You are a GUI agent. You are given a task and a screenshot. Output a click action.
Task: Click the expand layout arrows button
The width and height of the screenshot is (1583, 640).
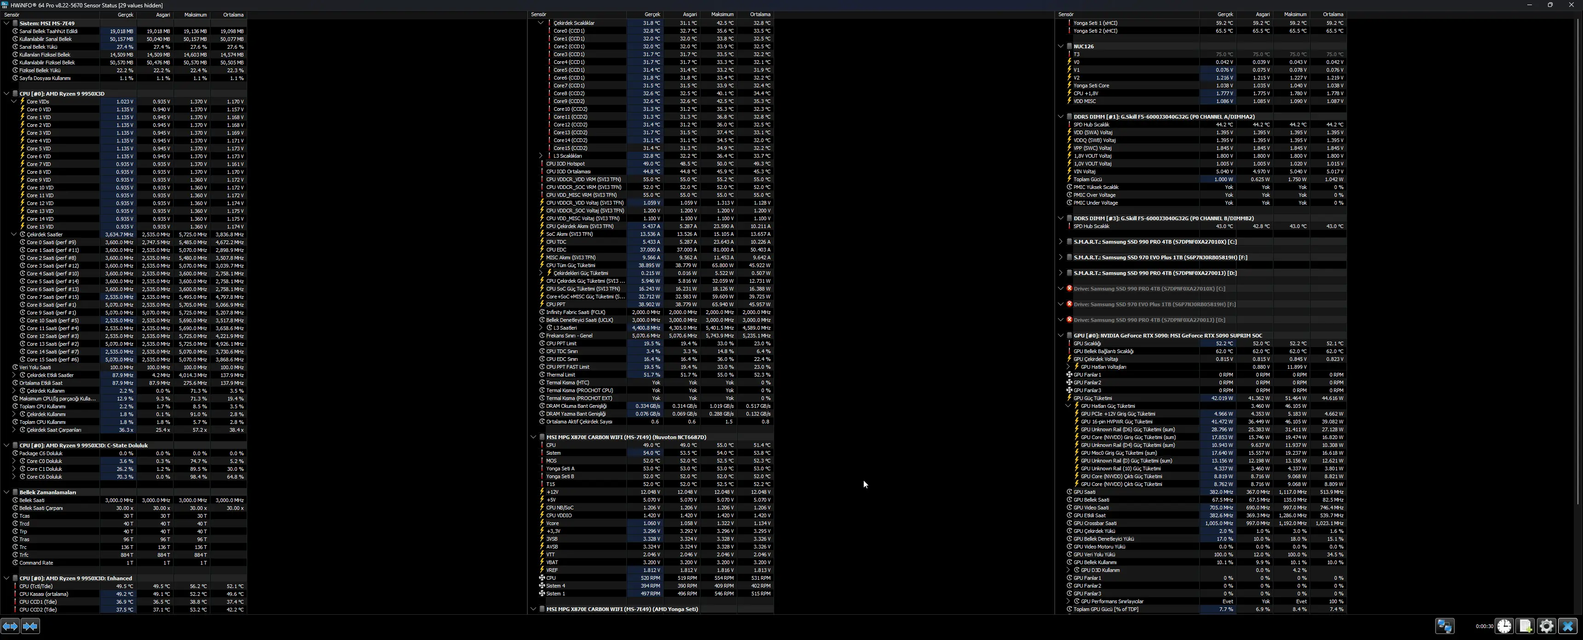[x=10, y=626]
